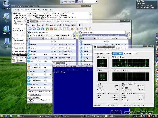
Task: Click the CPU Usage meter in Task Manager
Action: pos(102,63)
